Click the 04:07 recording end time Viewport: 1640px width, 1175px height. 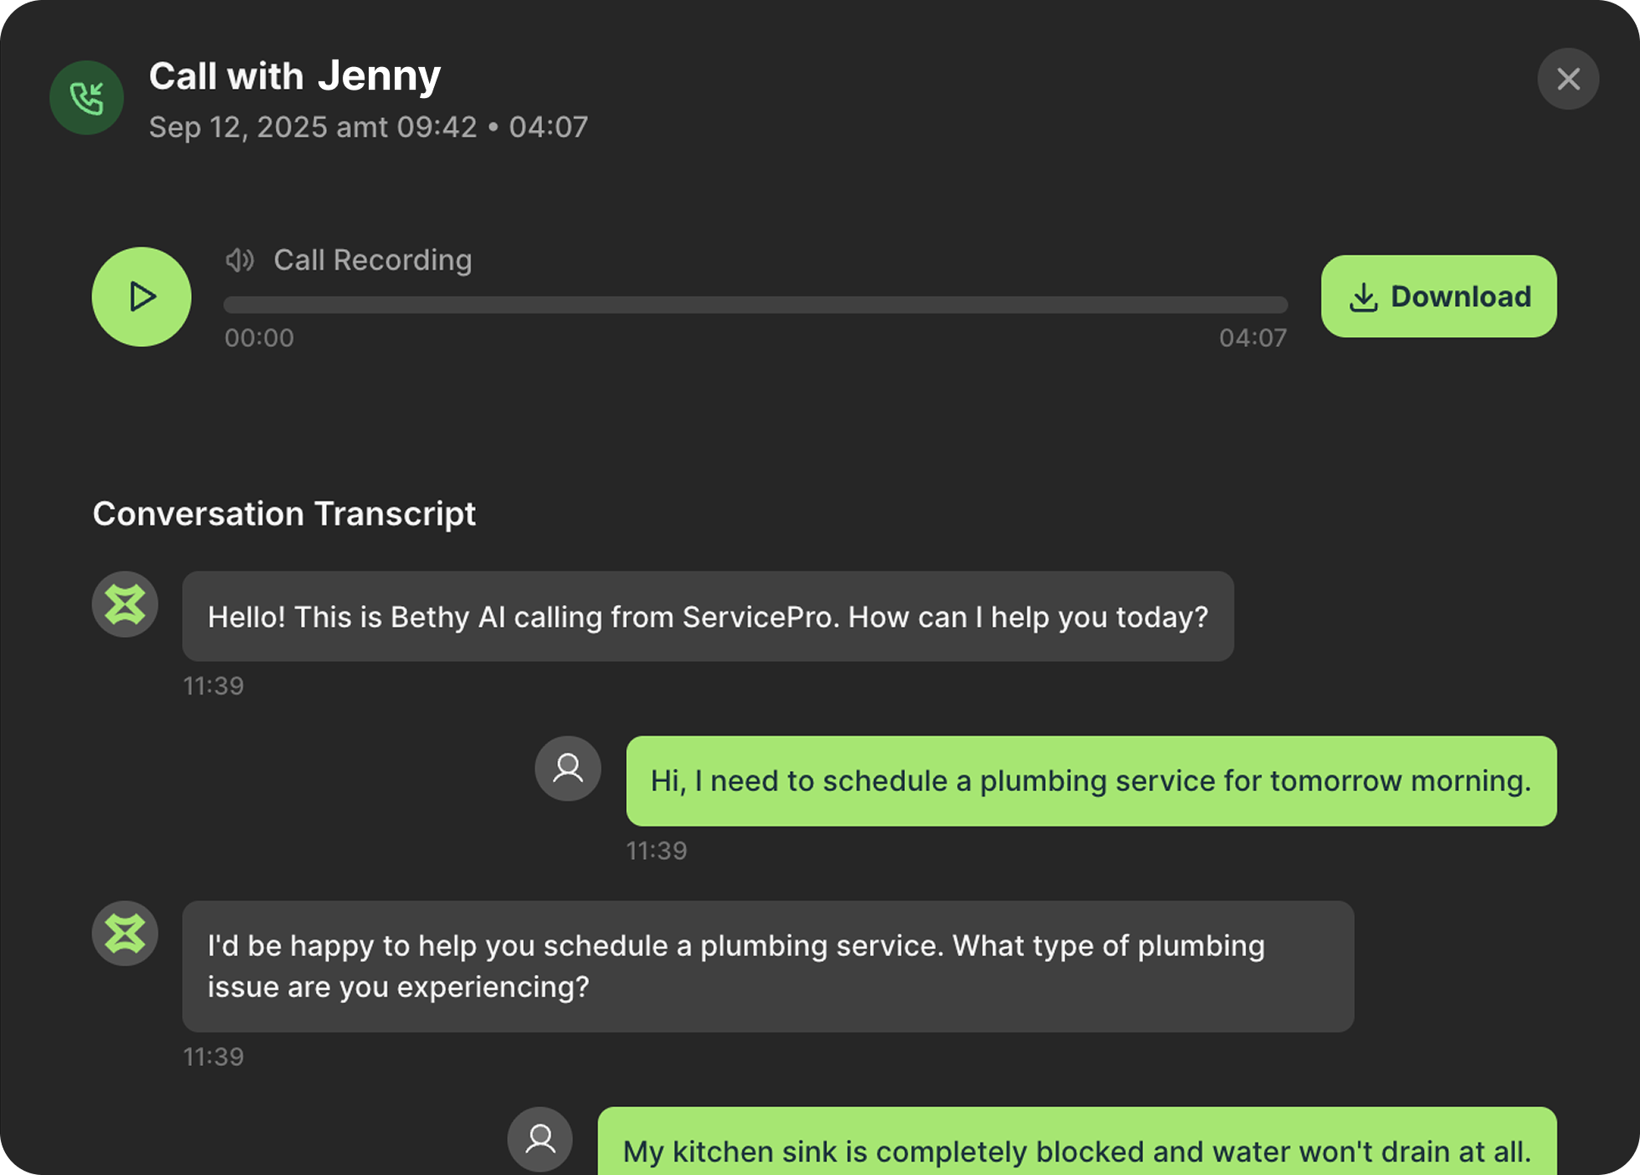(x=1252, y=338)
